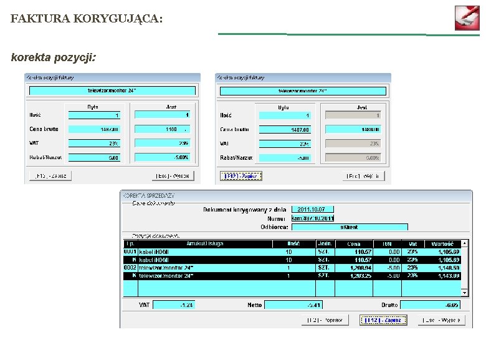Click Jest Ilość field in editable dialog
This screenshot has width=486, height=337.
pos(163,115)
